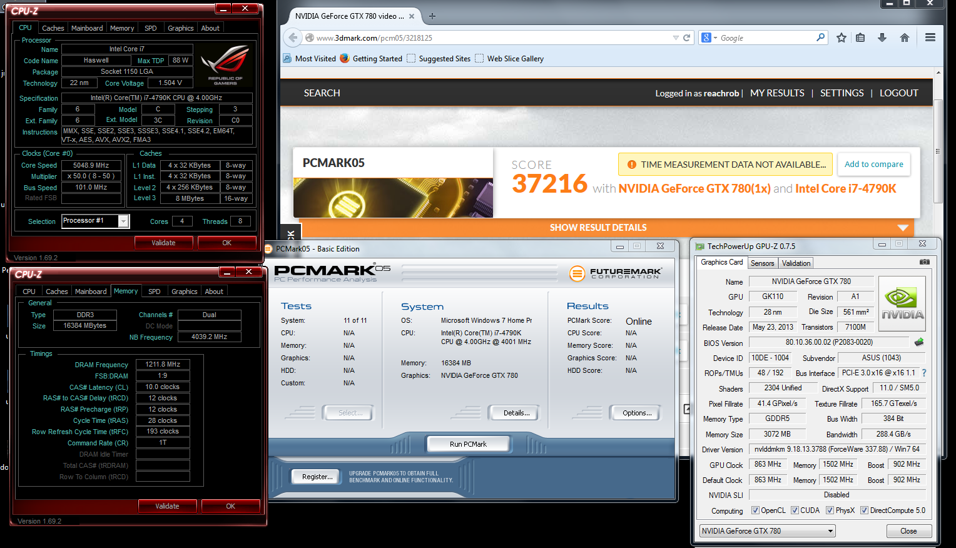Image resolution: width=956 pixels, height=548 pixels.
Task: Click the Google search input box
Action: pyautogui.click(x=767, y=38)
